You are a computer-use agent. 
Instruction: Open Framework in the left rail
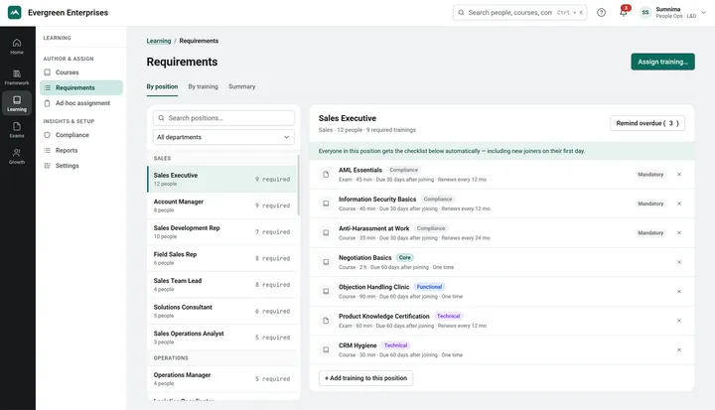17,77
